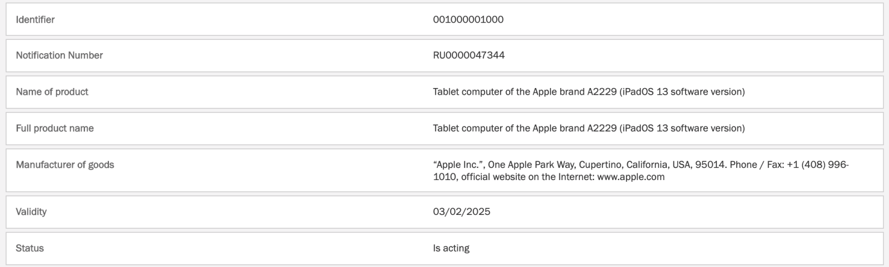This screenshot has height=267, width=889.
Task: Click the Name of product label
Action: point(52,92)
